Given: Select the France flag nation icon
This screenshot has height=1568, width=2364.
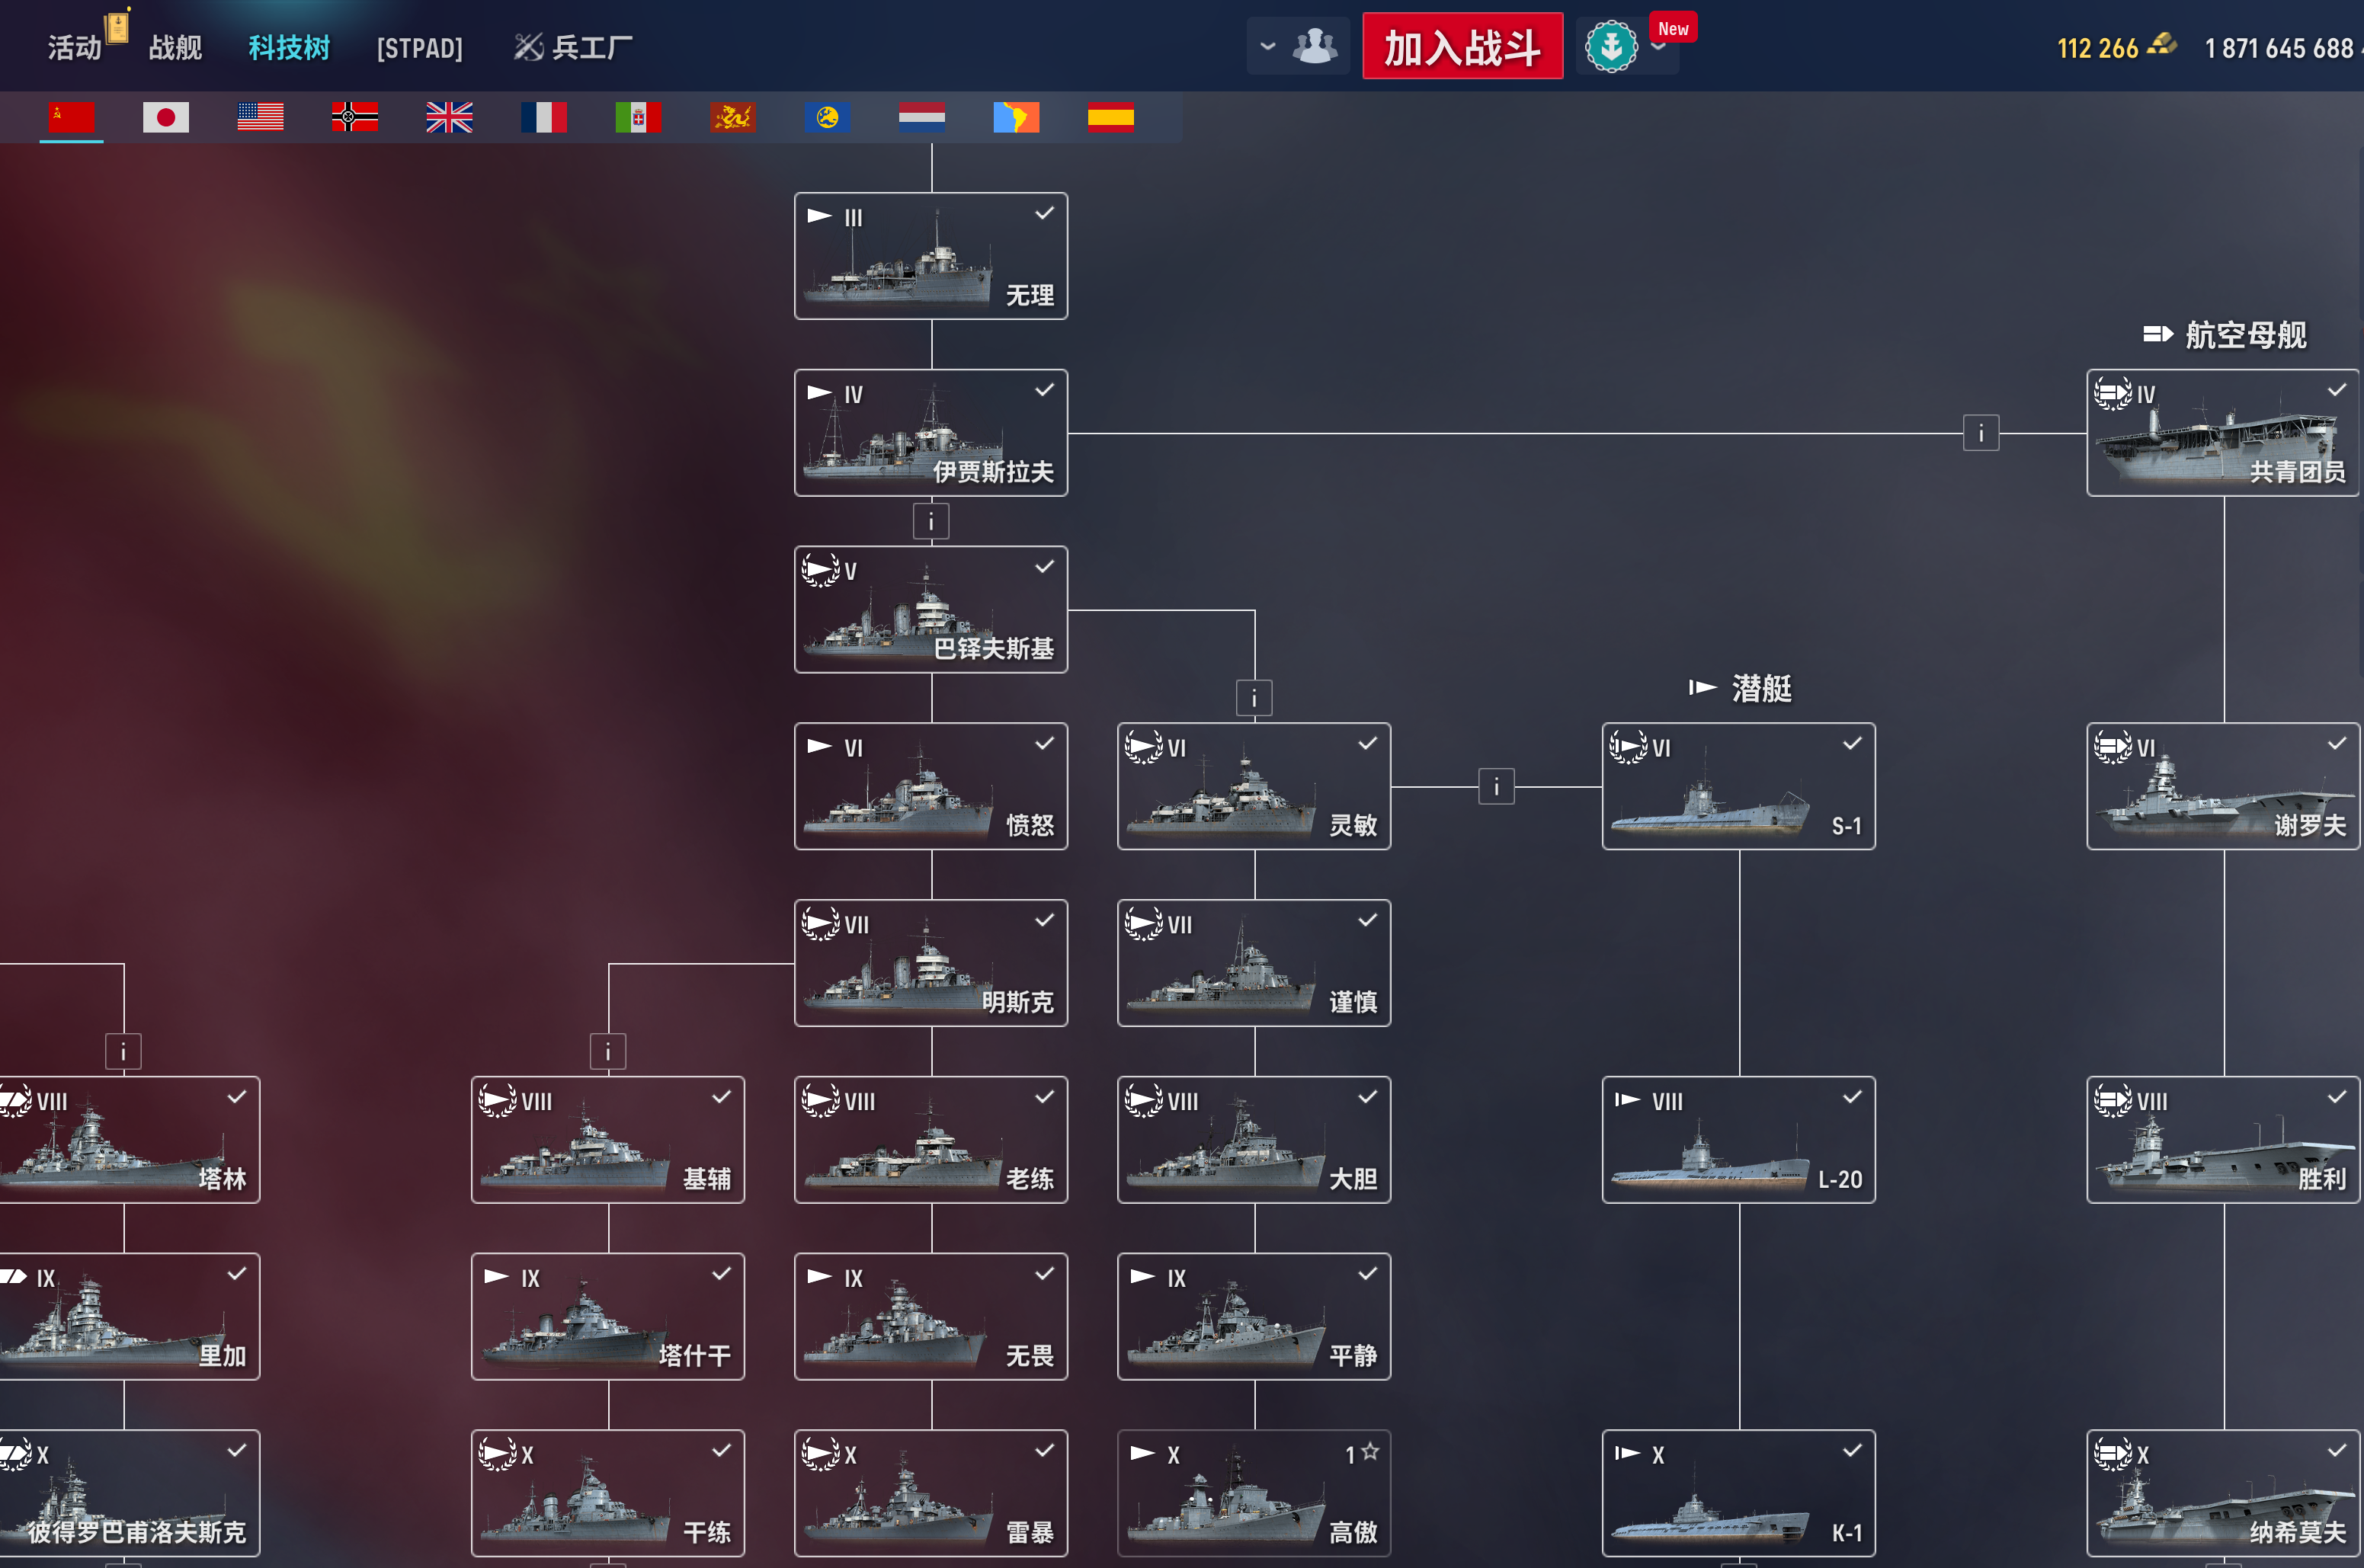Looking at the screenshot, I should [x=544, y=118].
